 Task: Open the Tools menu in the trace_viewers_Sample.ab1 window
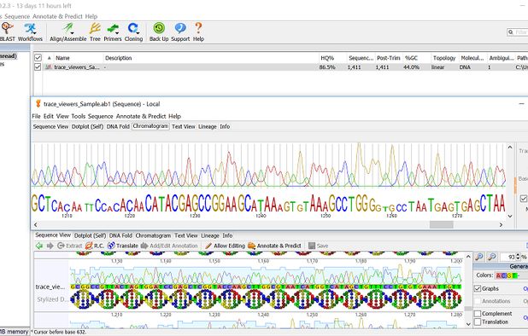78,116
